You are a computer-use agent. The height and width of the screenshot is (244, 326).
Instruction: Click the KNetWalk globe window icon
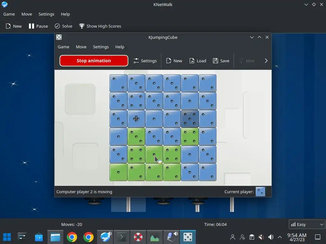(4, 4)
